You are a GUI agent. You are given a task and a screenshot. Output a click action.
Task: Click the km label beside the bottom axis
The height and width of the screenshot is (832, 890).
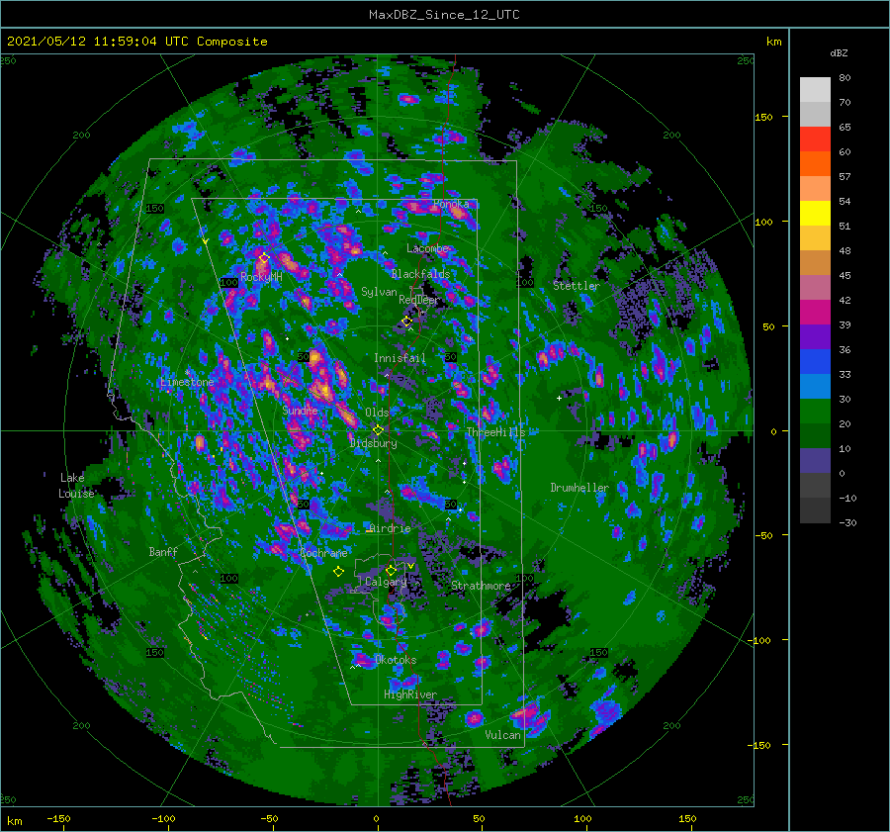[14, 821]
